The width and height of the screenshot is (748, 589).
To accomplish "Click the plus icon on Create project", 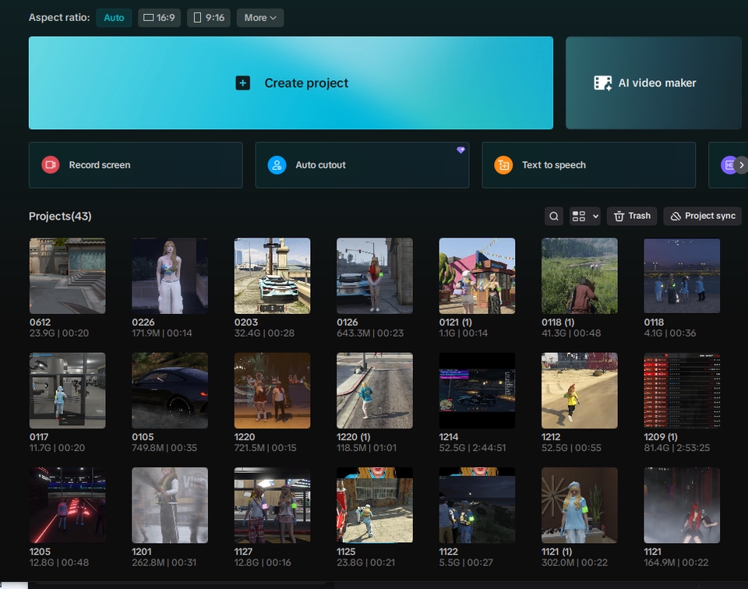I will tap(243, 83).
